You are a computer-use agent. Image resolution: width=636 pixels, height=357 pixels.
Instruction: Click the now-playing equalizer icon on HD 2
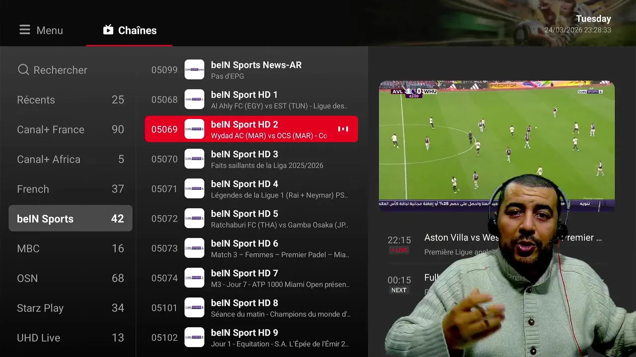pyautogui.click(x=343, y=129)
